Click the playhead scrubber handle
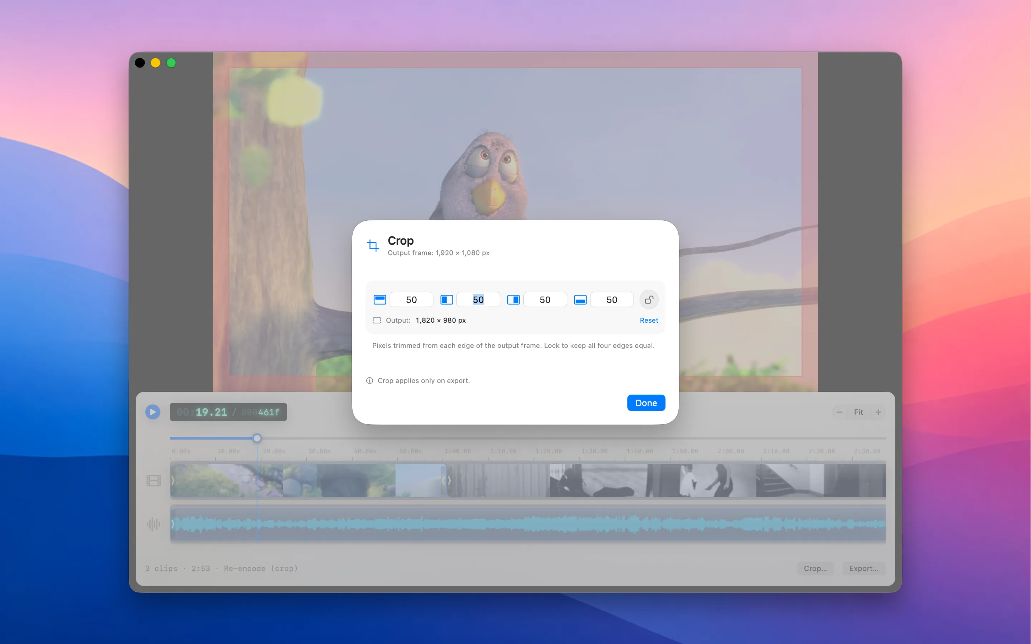 click(257, 438)
